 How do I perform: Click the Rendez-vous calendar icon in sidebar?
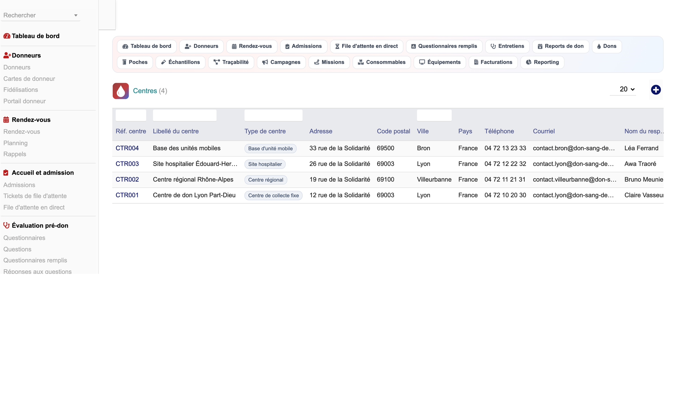tap(6, 120)
